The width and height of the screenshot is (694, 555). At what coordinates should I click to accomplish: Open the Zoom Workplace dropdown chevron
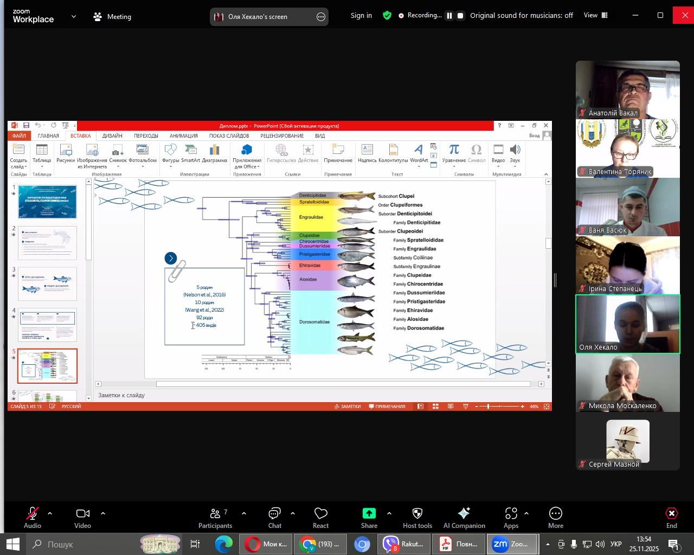(74, 16)
